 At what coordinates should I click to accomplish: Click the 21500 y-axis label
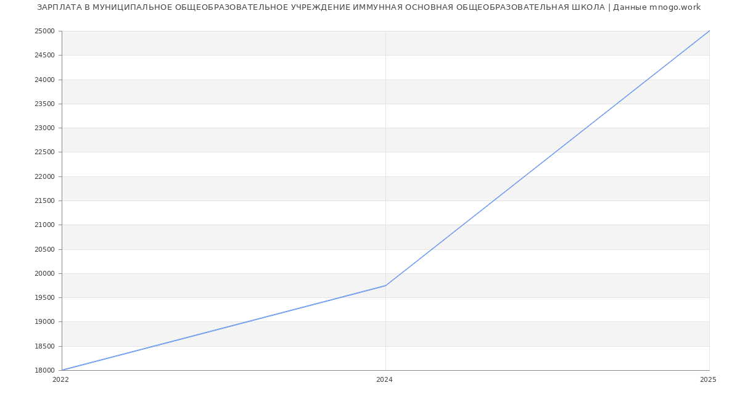pyautogui.click(x=45, y=200)
